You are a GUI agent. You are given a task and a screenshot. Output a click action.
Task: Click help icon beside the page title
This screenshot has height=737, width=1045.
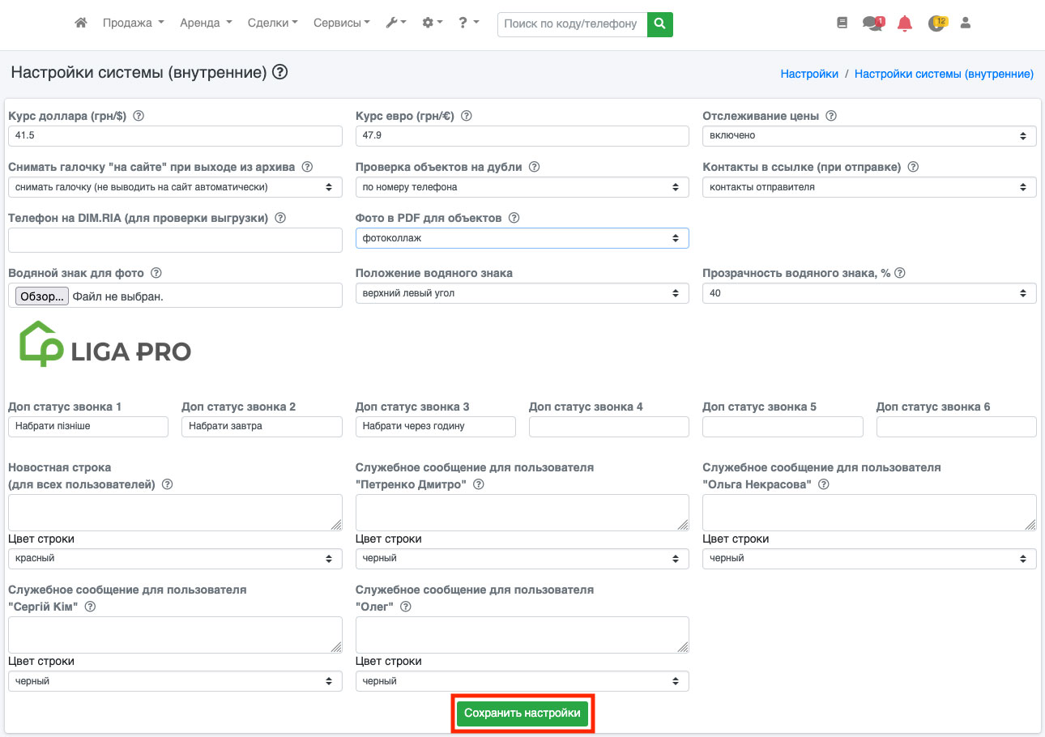tap(280, 73)
